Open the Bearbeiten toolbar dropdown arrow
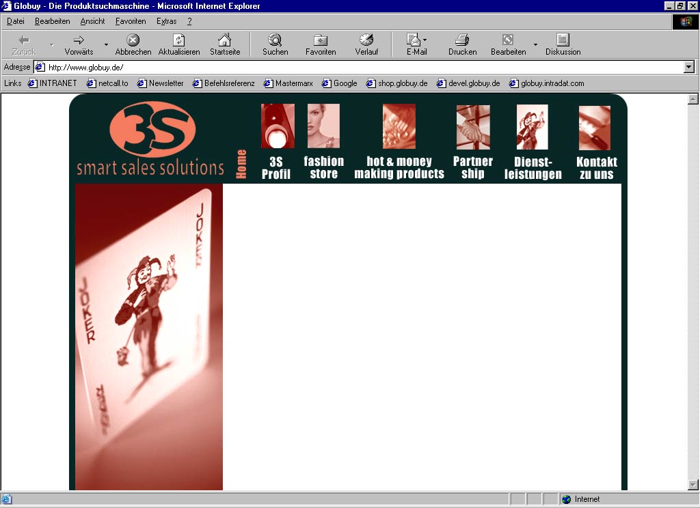Image resolution: width=700 pixels, height=508 pixels. pos(535,44)
